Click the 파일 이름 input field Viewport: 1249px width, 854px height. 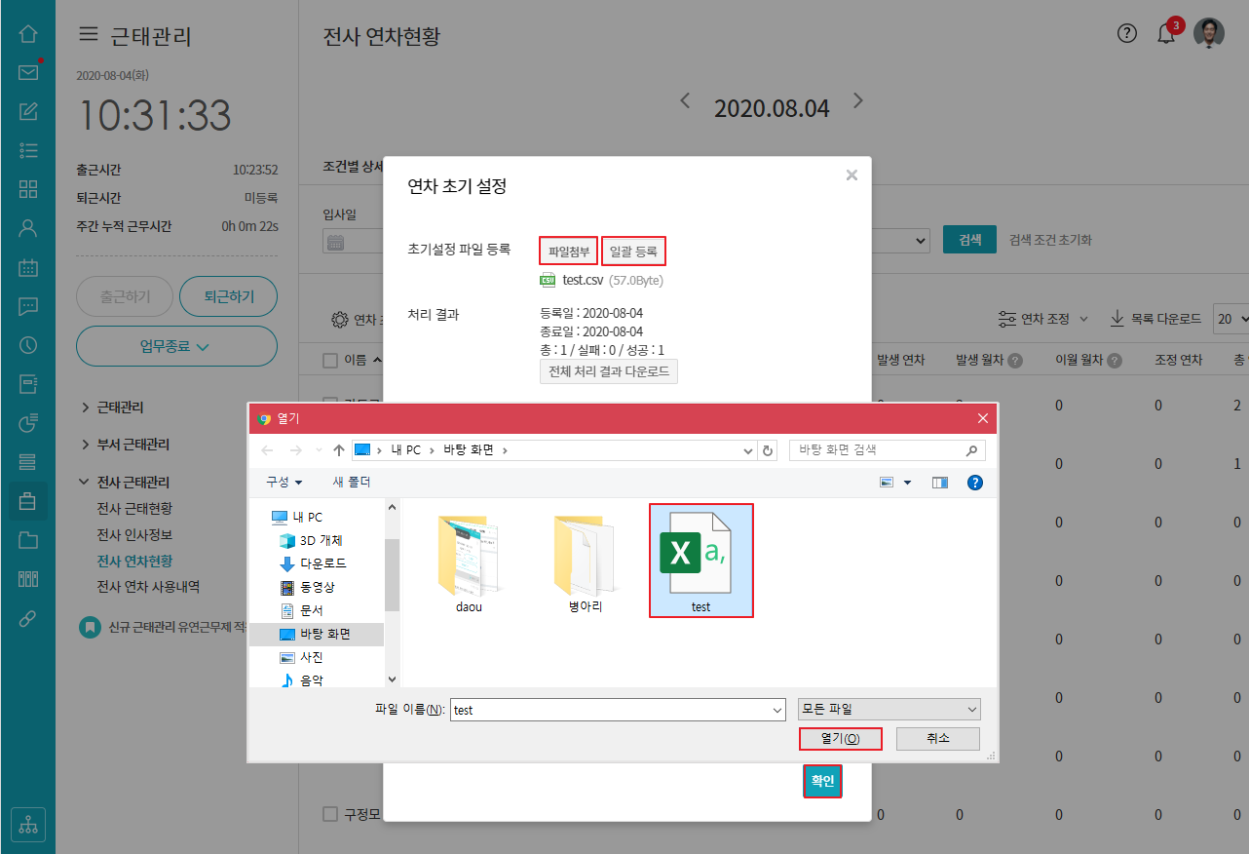(616, 710)
